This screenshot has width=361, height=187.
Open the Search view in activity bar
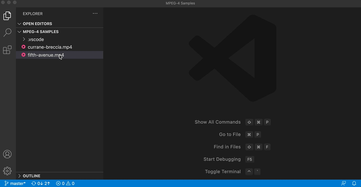click(7, 32)
